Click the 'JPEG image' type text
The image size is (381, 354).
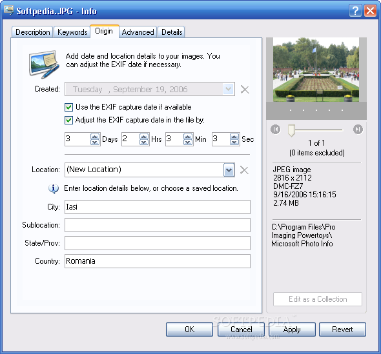click(x=292, y=170)
